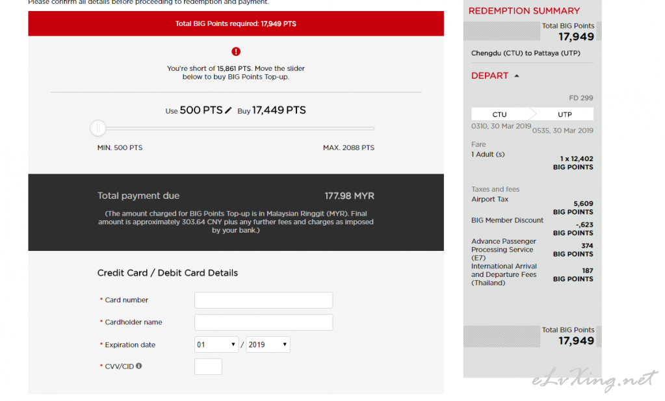Click the '1 x 12,402 BIG POINTS' value

coord(573,162)
